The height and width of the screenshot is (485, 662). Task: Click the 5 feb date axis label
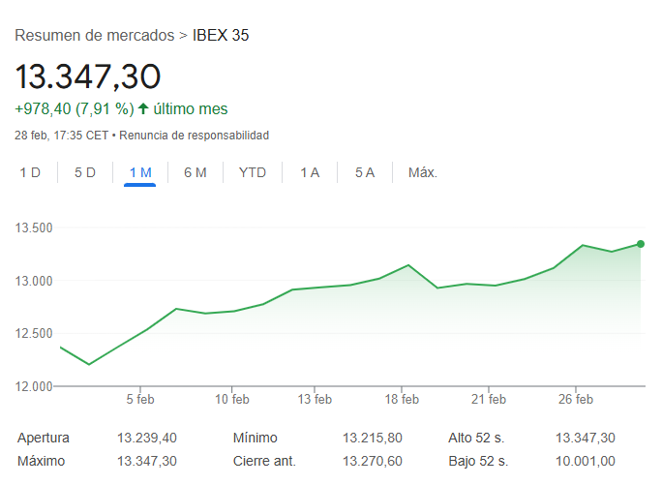(140, 399)
